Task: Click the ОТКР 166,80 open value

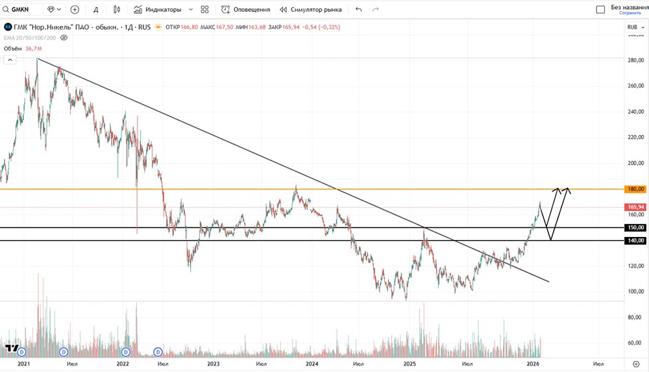Action: (x=182, y=27)
